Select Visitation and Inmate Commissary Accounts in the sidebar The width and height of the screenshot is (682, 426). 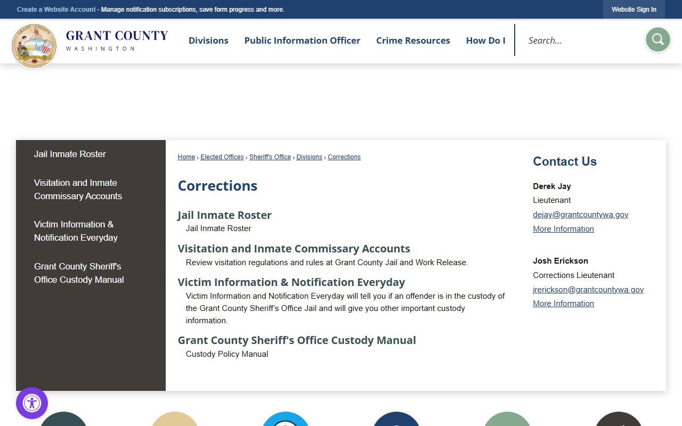point(78,190)
